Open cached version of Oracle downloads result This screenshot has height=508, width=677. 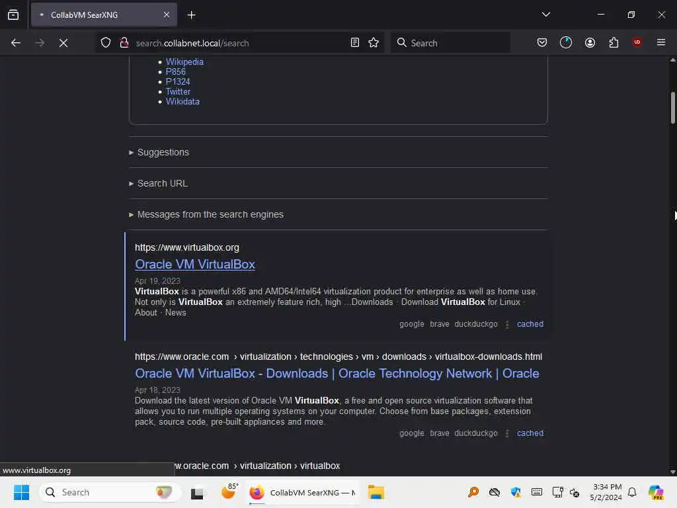pos(530,433)
